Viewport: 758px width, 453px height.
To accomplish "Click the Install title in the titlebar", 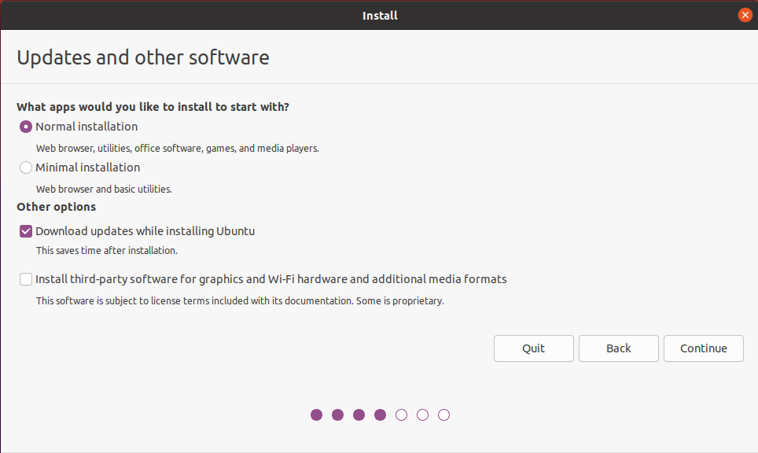I will [380, 14].
